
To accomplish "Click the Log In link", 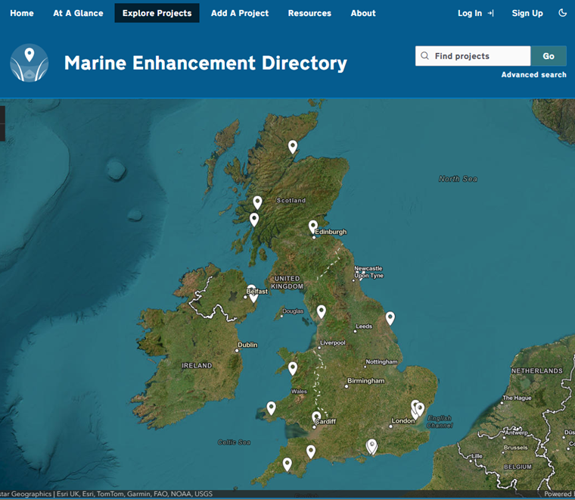I will 475,13.
